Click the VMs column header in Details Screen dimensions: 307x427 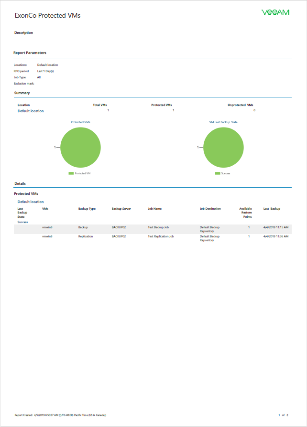[45, 209]
